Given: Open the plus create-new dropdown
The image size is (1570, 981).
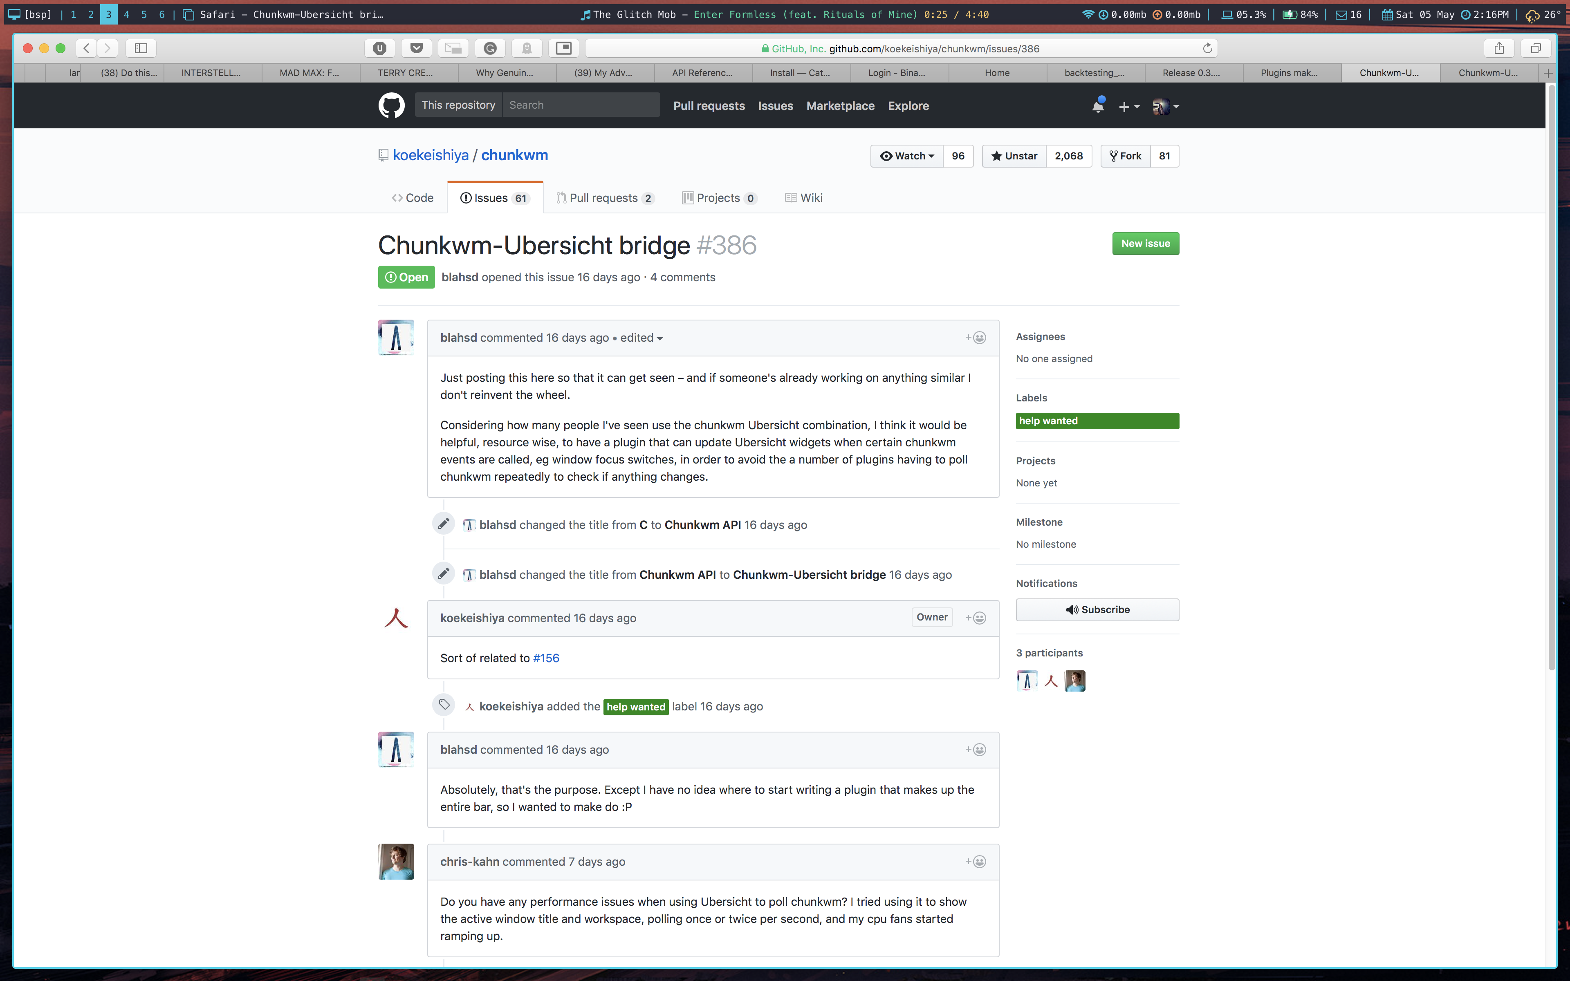Looking at the screenshot, I should [x=1129, y=106].
